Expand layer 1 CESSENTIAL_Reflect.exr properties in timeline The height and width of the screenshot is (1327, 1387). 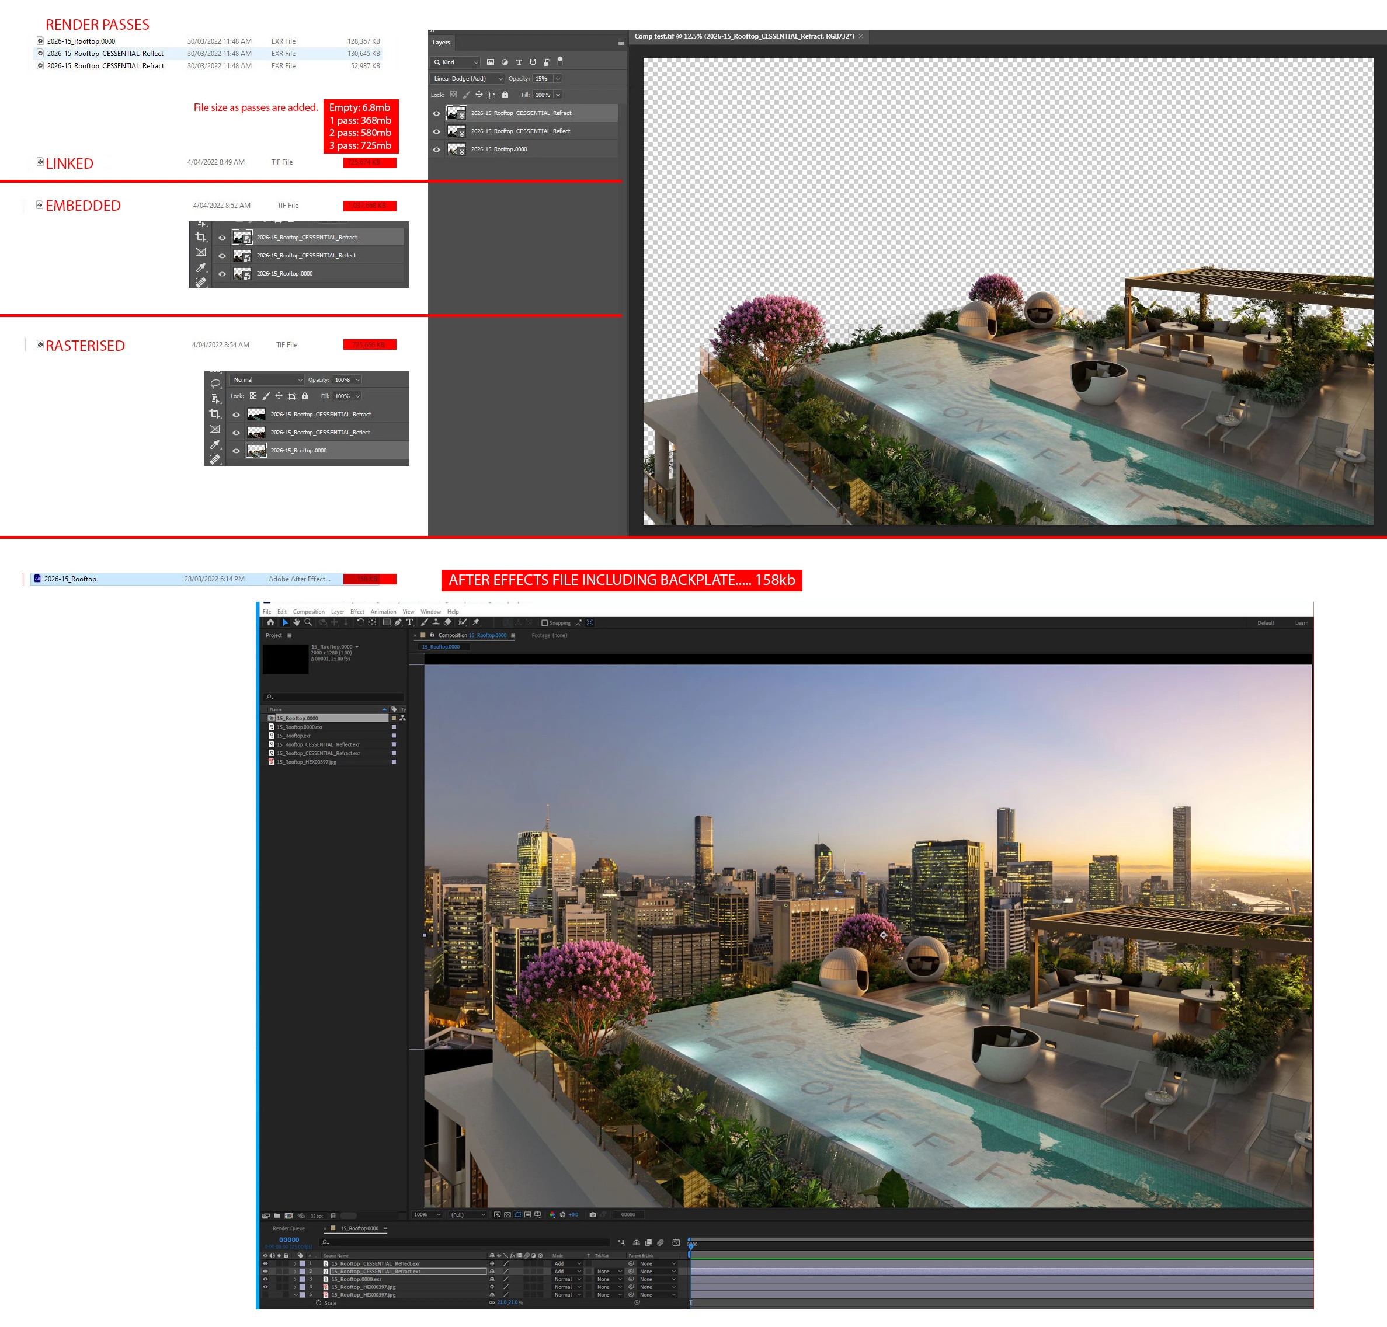point(295,1263)
